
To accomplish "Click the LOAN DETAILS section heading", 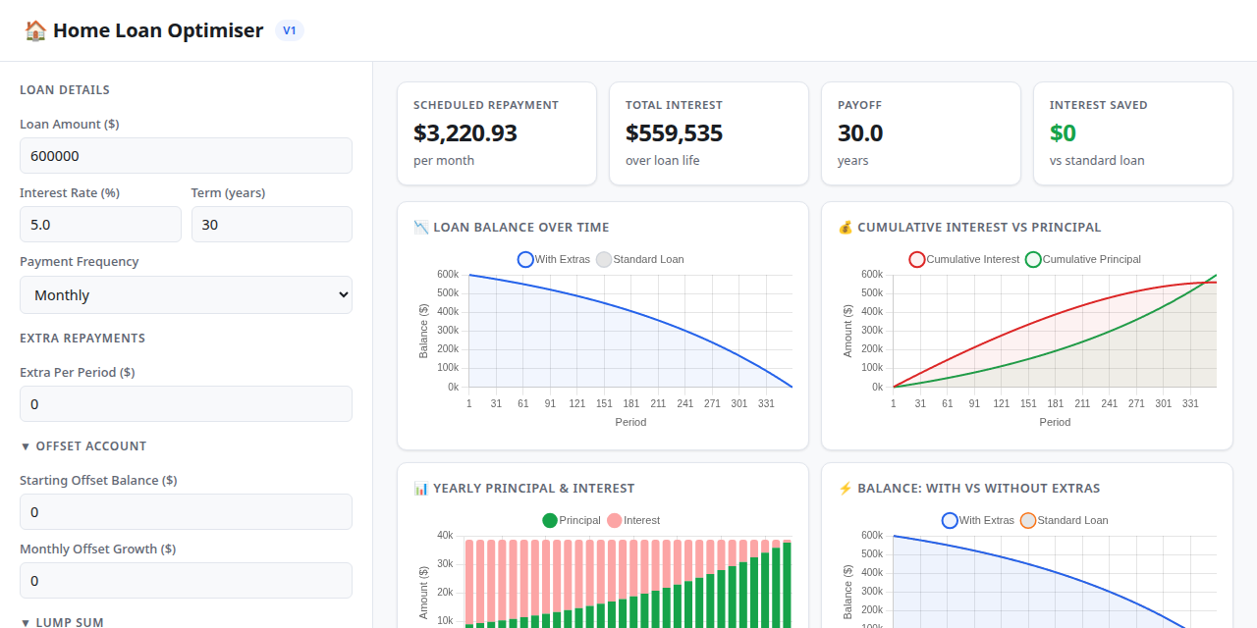I will coord(65,90).
